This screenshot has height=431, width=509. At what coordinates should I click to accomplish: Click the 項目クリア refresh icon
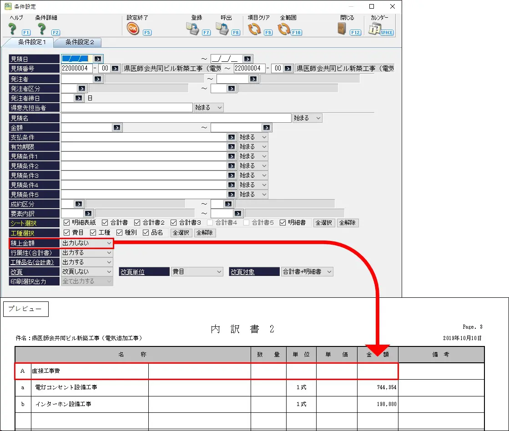point(254,30)
